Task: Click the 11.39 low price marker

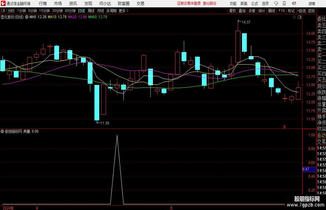Action: 105,123
